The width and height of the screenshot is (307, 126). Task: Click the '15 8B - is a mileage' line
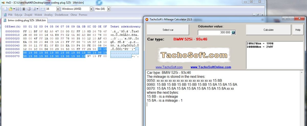point(162,97)
